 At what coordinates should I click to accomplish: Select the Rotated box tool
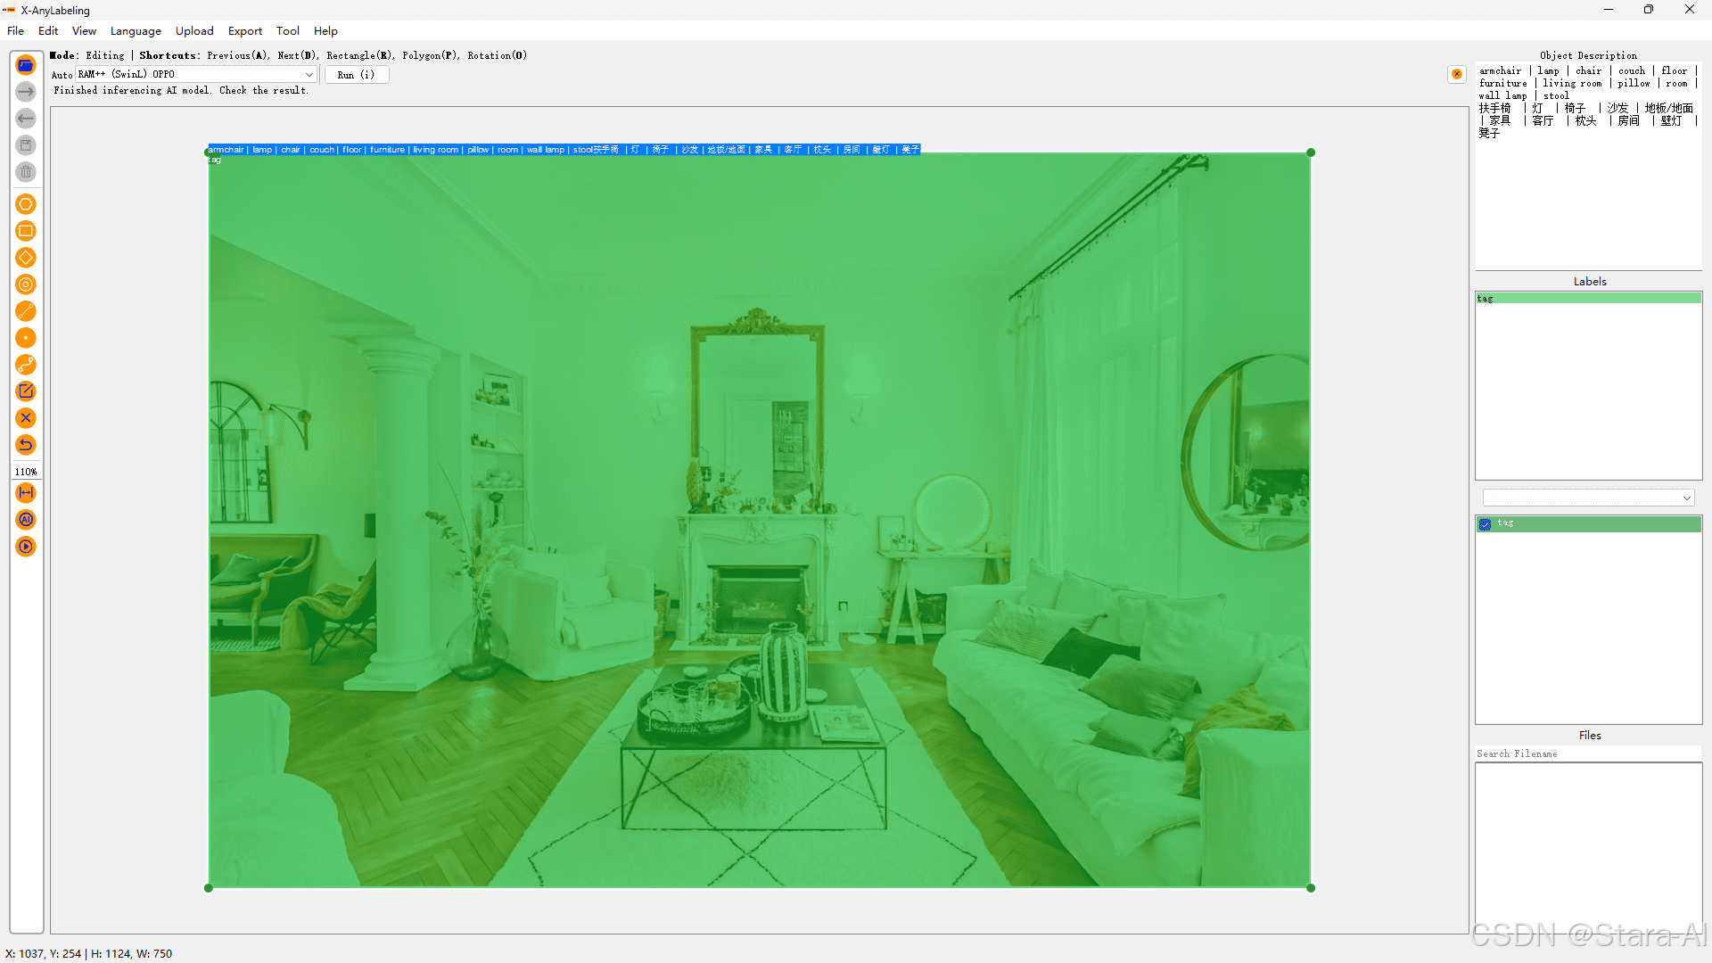[x=26, y=258]
